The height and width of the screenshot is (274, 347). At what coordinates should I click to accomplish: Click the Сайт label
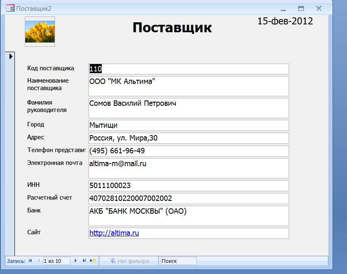[34, 232]
